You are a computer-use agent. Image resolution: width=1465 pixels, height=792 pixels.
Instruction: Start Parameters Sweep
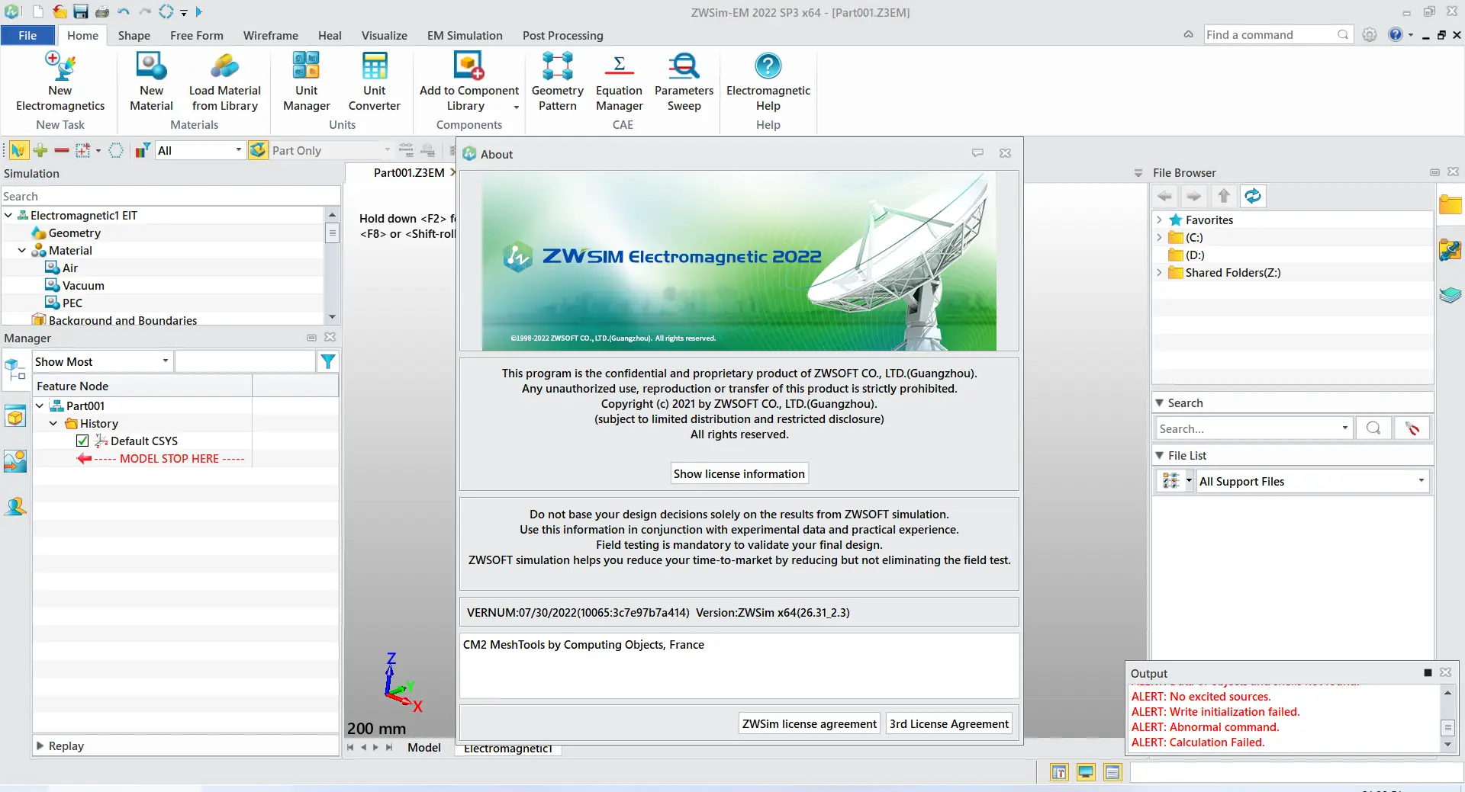point(684,82)
